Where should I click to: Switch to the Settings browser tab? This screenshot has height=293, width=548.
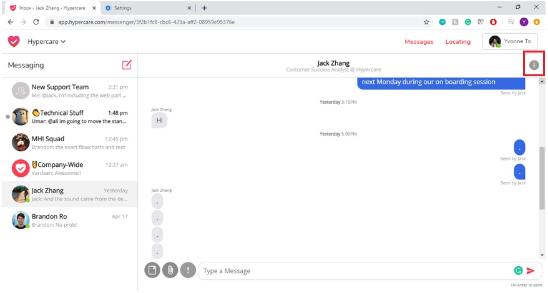pos(148,8)
